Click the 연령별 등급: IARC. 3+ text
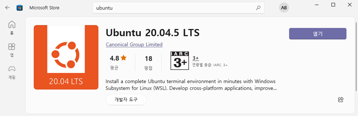Viewport: 358px width, 116px height. [x=210, y=65]
